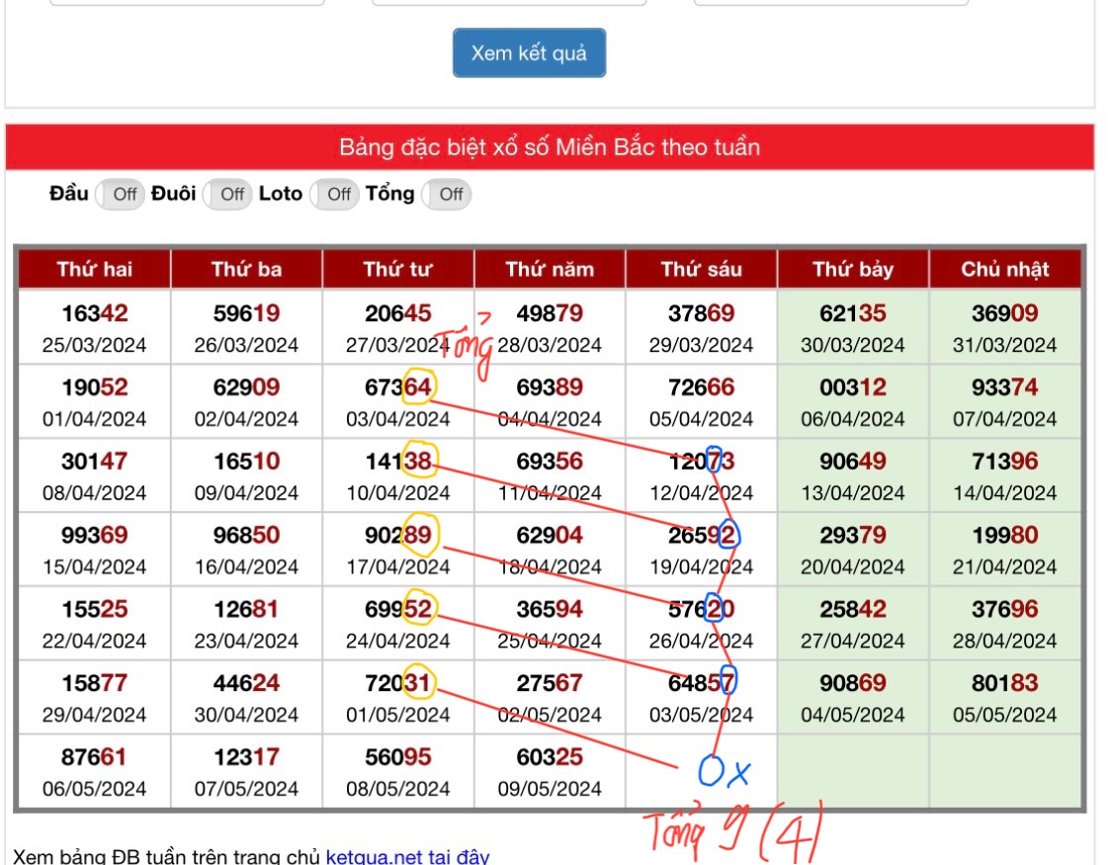Click result 16342 dated 25/03/2024

click(x=95, y=314)
